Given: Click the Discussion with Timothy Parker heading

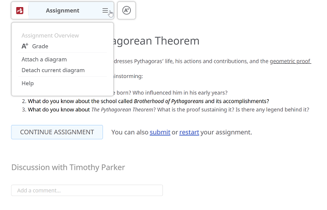Looking at the screenshot, I should pos(68,167).
